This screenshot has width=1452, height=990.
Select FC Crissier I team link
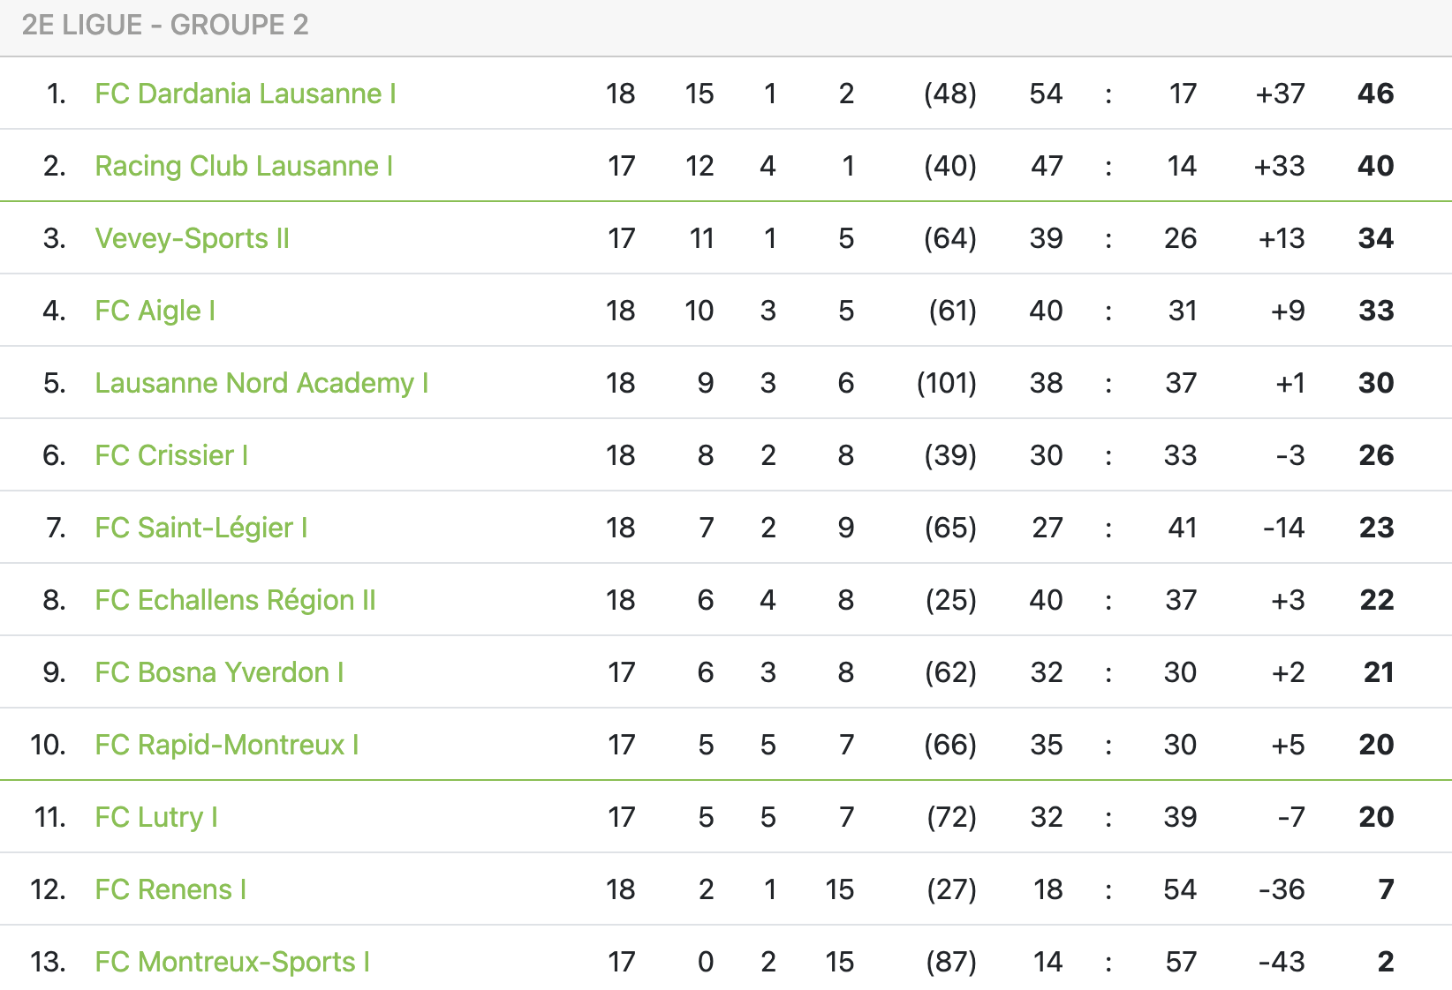[x=171, y=455]
